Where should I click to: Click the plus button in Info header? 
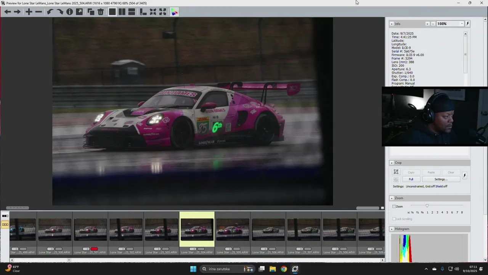[427, 24]
